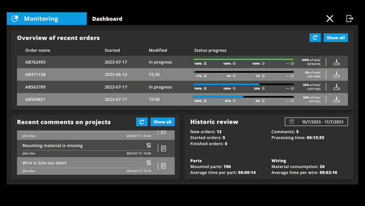Screen dimensions: 365x206
Task: Toggle the checkbox in the AB569821 status row
Action: pos(292,101)
